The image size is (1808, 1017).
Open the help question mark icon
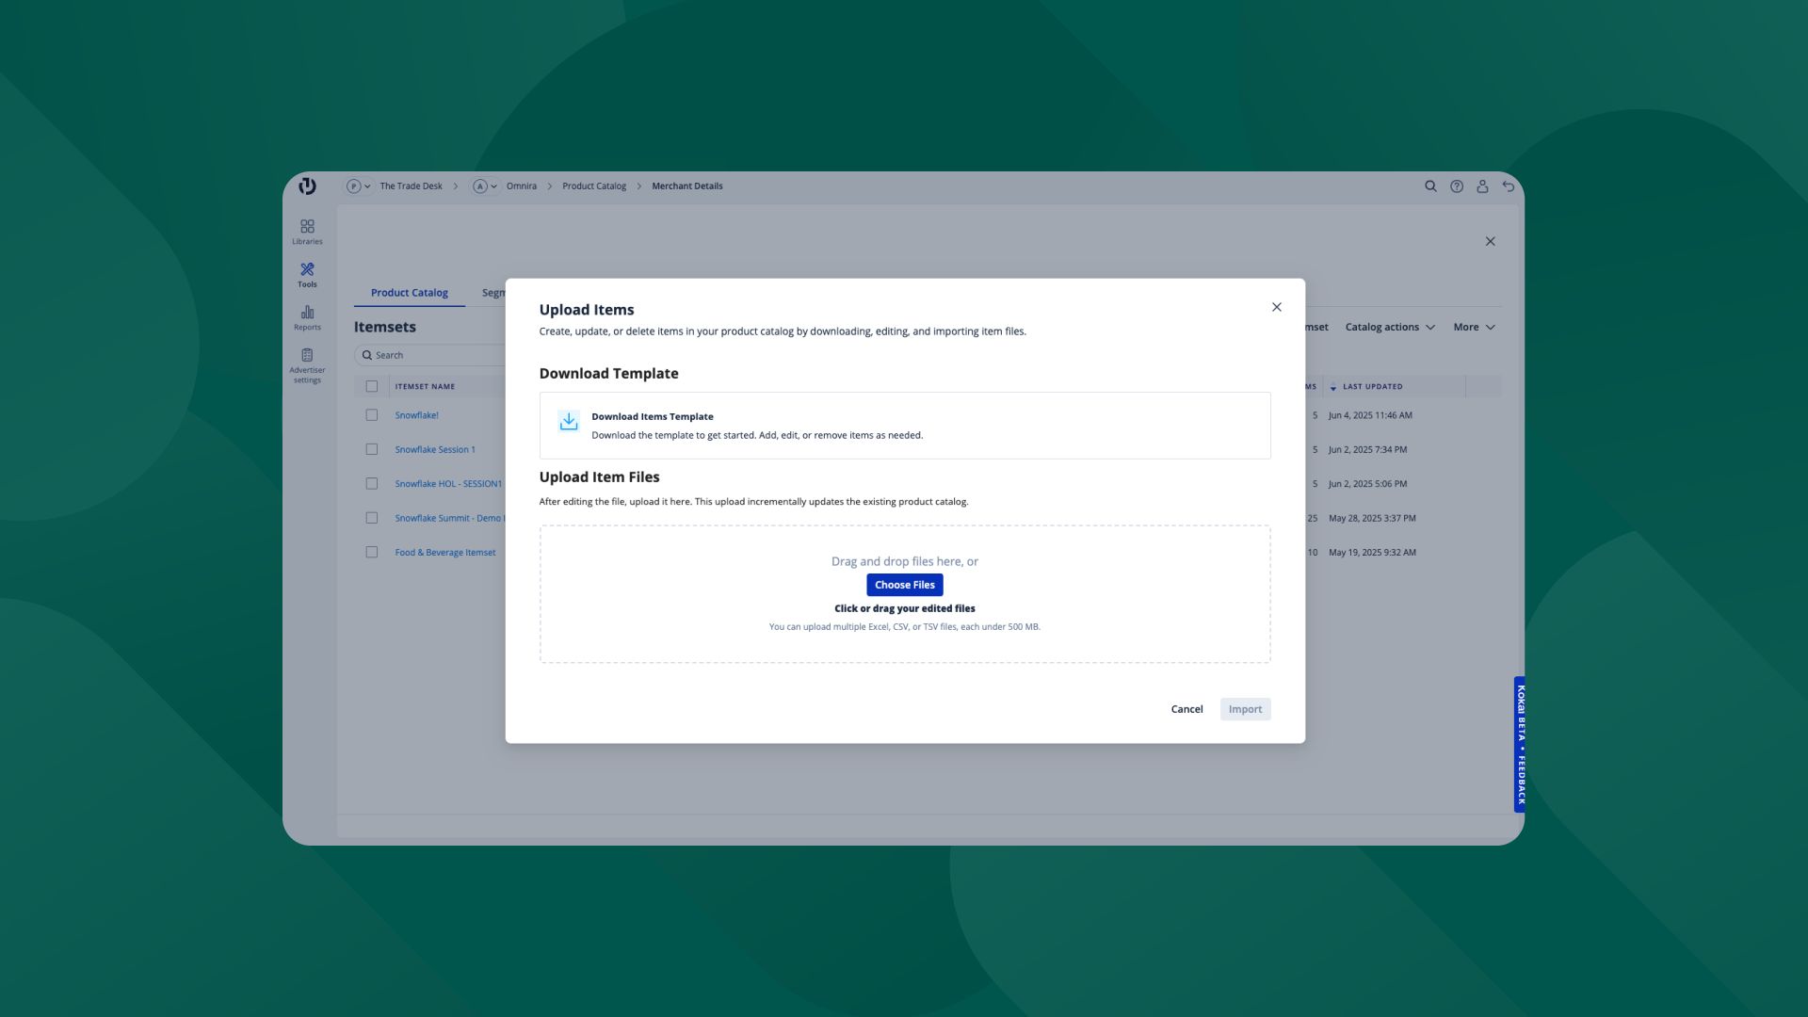tap(1457, 186)
